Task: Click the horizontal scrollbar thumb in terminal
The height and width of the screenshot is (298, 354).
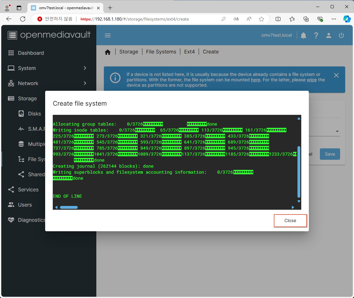Action: [x=69, y=207]
